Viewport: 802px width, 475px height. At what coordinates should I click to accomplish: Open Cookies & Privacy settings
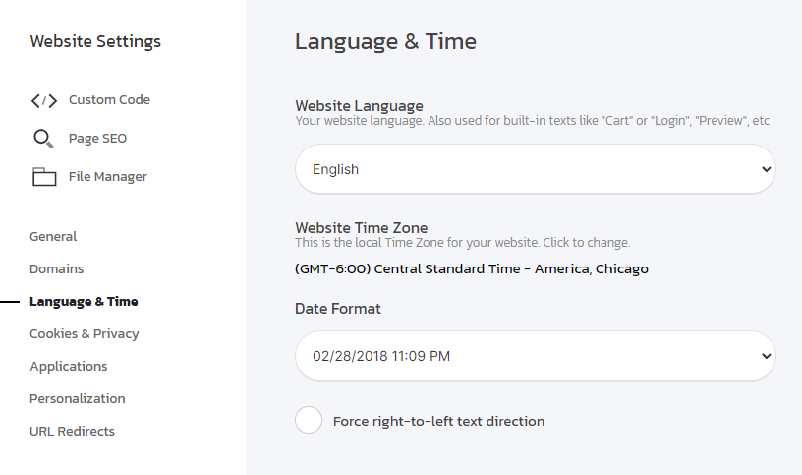click(x=85, y=334)
